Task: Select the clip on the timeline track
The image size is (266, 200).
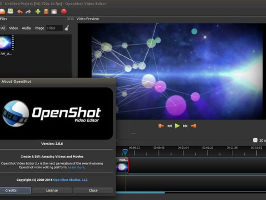Action: coord(122,165)
